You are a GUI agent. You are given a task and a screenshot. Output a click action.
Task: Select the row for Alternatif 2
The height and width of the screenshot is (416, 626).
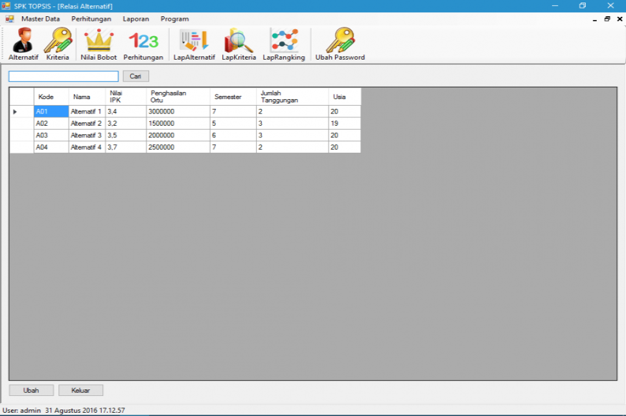[x=86, y=123]
